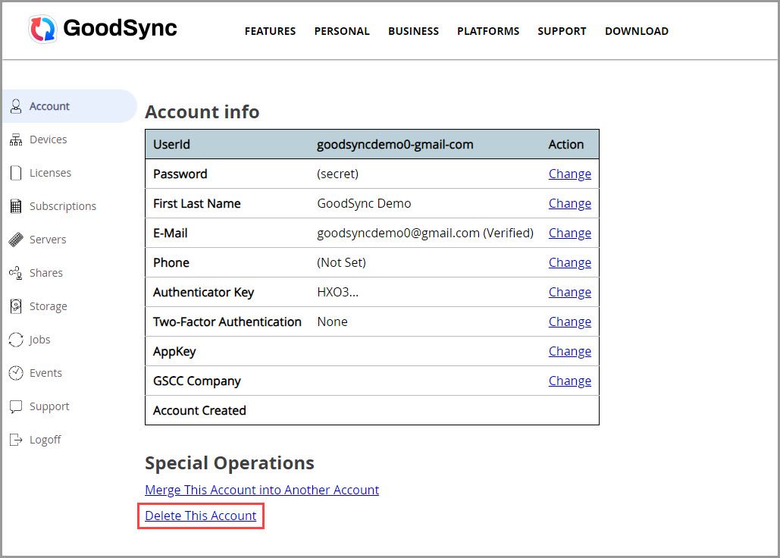
Task: Click the Servers icon in sidebar
Action: click(x=16, y=240)
